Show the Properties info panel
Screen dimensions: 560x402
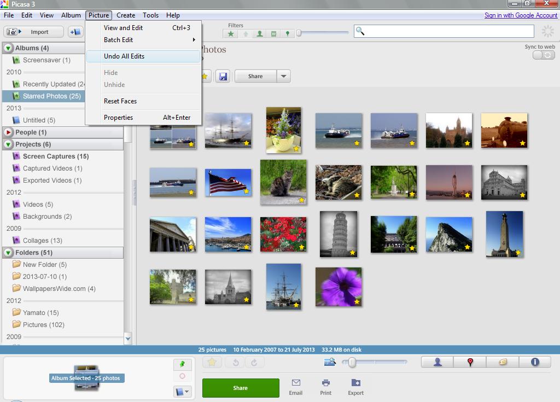click(x=535, y=362)
